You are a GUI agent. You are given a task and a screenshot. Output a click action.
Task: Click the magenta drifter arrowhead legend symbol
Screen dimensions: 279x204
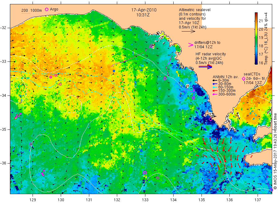coord(191,45)
